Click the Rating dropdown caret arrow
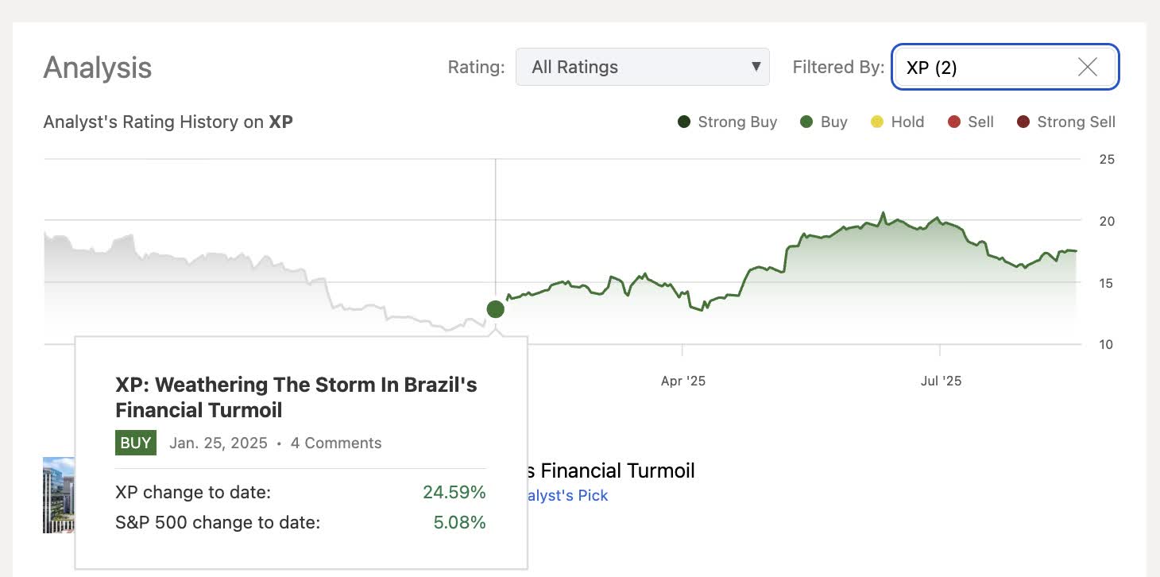This screenshot has height=577, width=1160. pos(755,67)
